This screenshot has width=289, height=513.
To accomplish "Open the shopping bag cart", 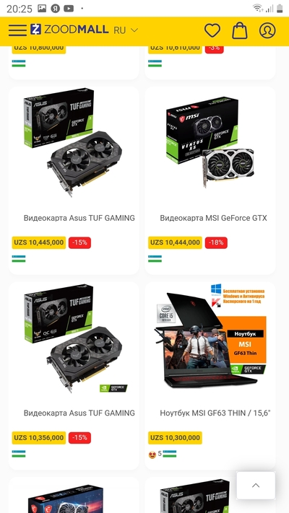I will (240, 30).
